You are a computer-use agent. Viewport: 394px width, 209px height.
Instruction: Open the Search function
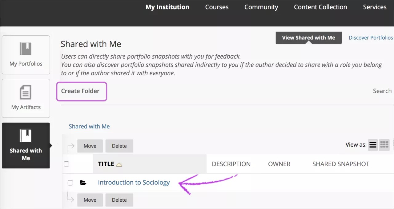click(x=382, y=91)
